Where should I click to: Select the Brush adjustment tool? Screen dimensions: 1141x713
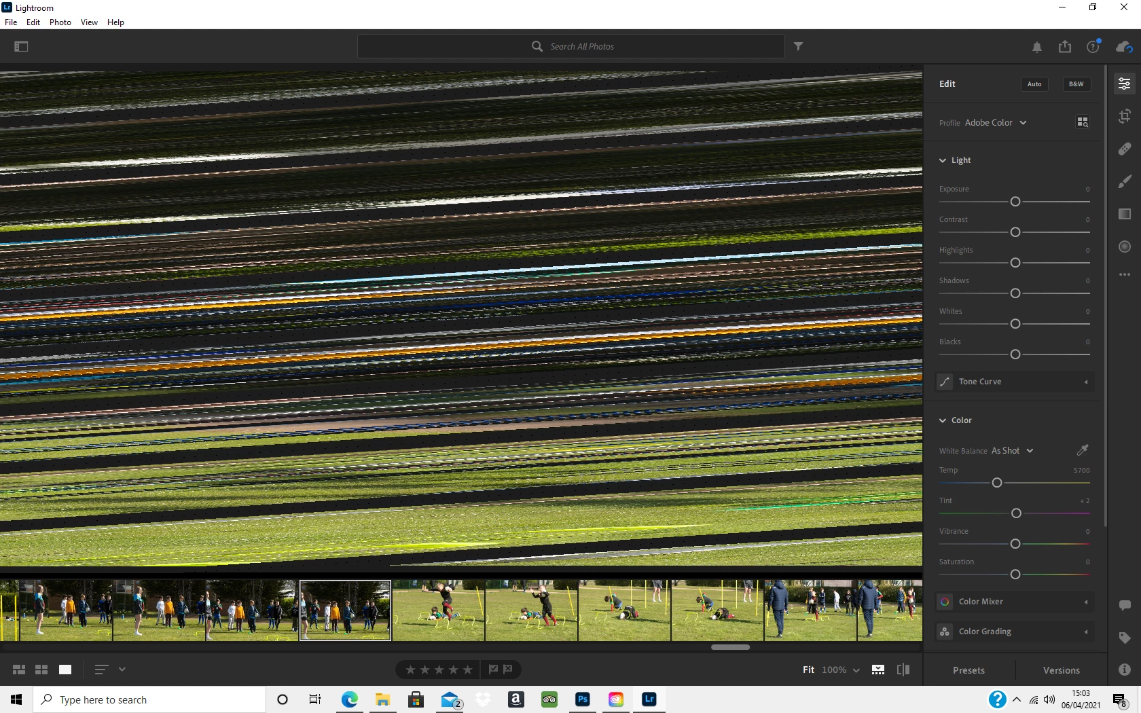click(1125, 181)
